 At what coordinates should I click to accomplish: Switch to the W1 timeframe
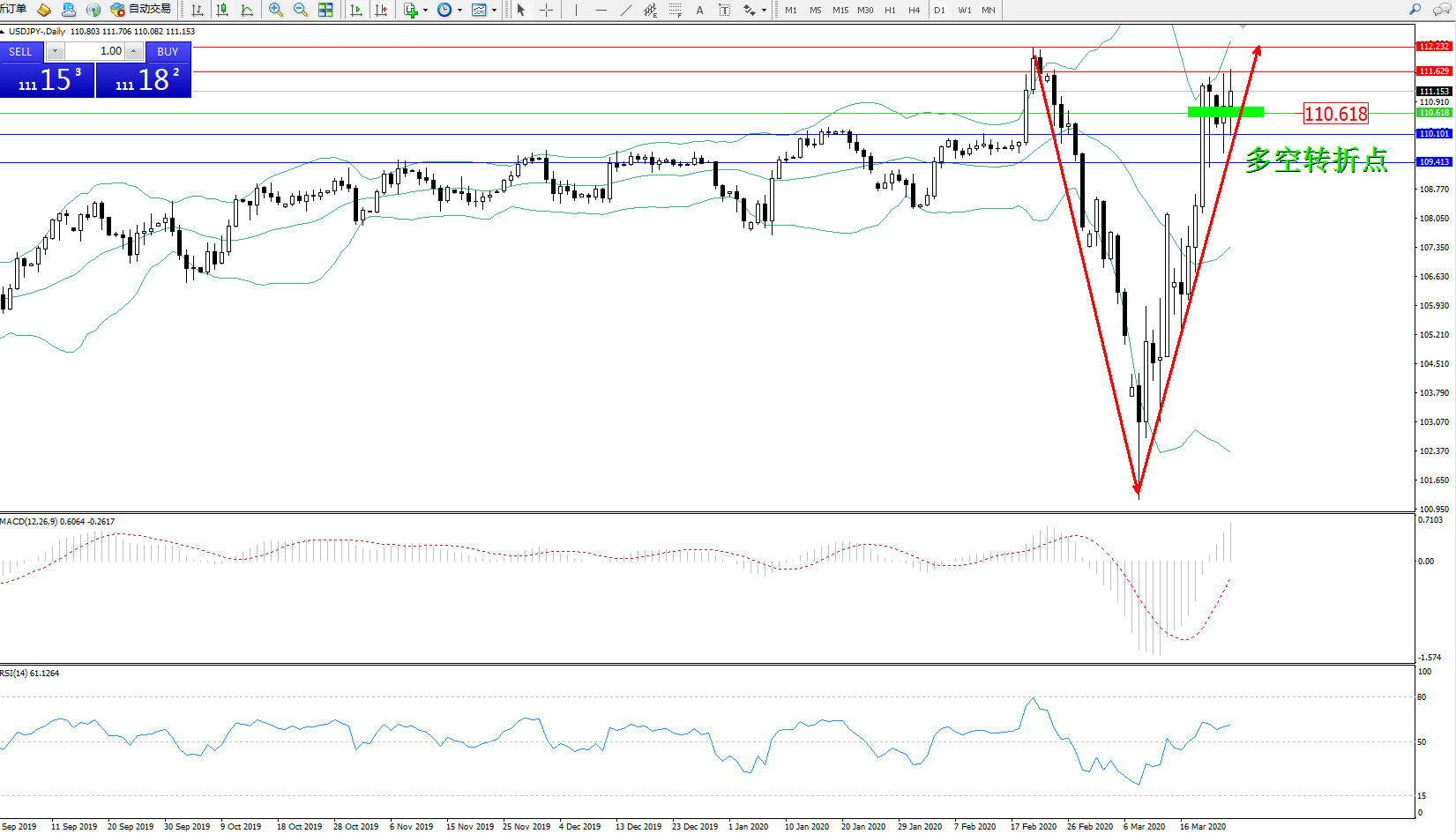965,10
